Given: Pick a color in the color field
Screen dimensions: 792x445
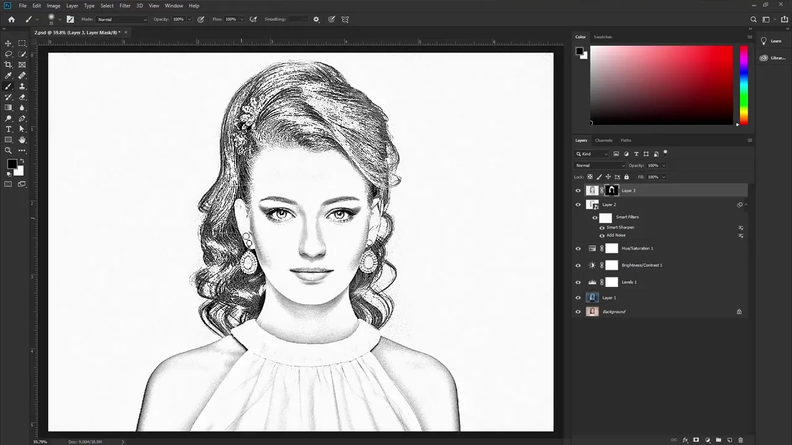Looking at the screenshot, I should pos(661,85).
